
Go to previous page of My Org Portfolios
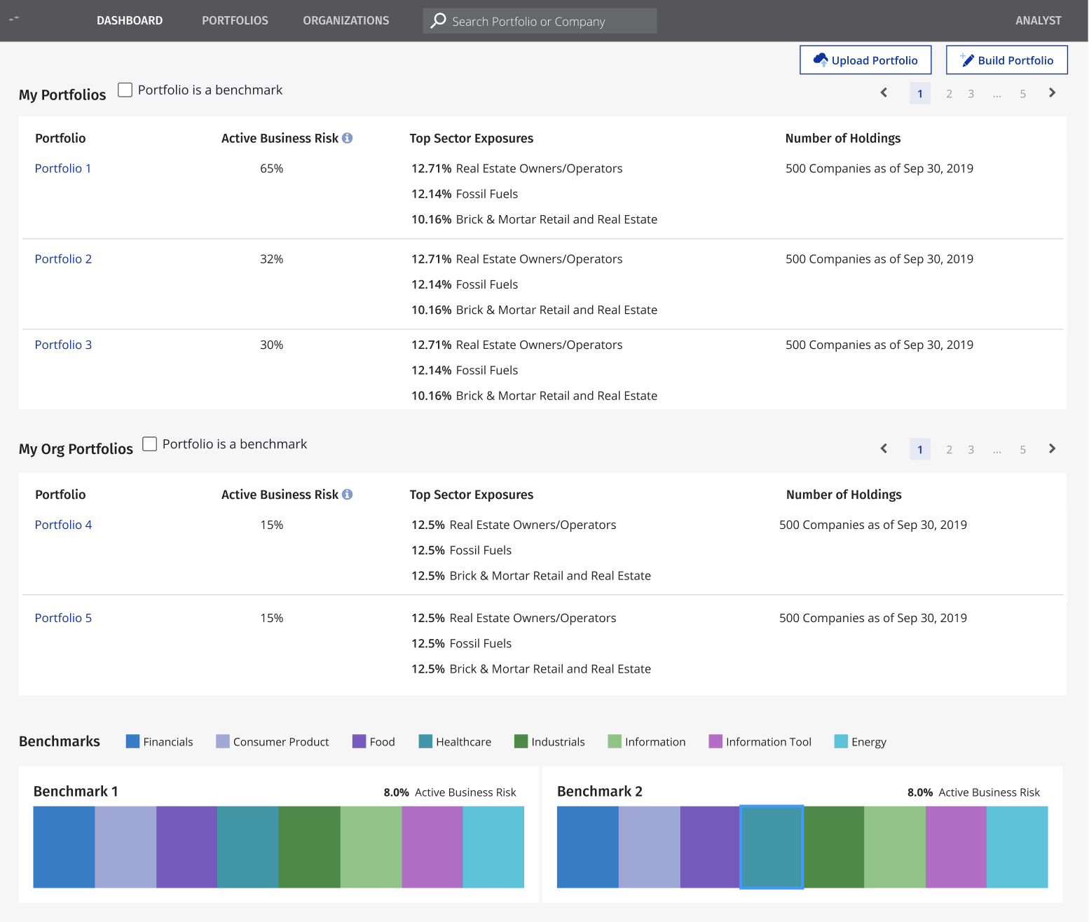[x=884, y=449]
